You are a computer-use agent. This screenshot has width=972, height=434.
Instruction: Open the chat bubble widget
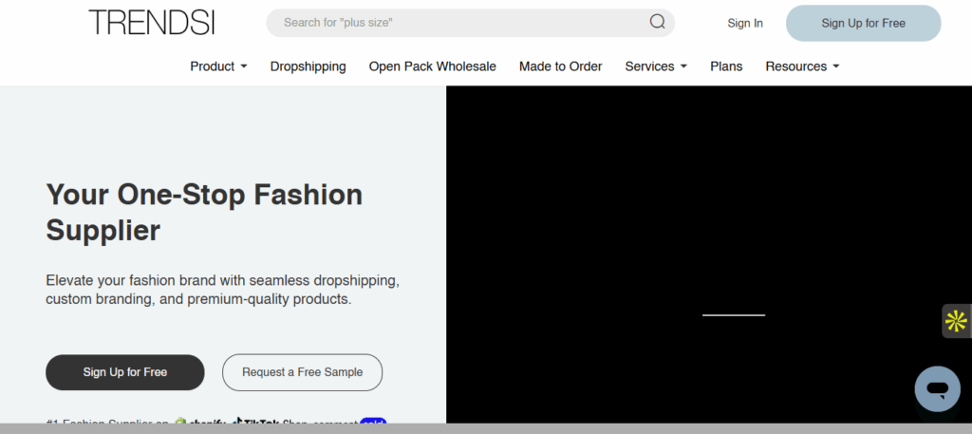[x=937, y=389]
